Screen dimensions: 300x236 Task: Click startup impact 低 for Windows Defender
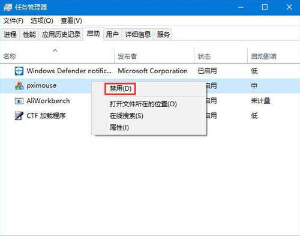coord(254,71)
